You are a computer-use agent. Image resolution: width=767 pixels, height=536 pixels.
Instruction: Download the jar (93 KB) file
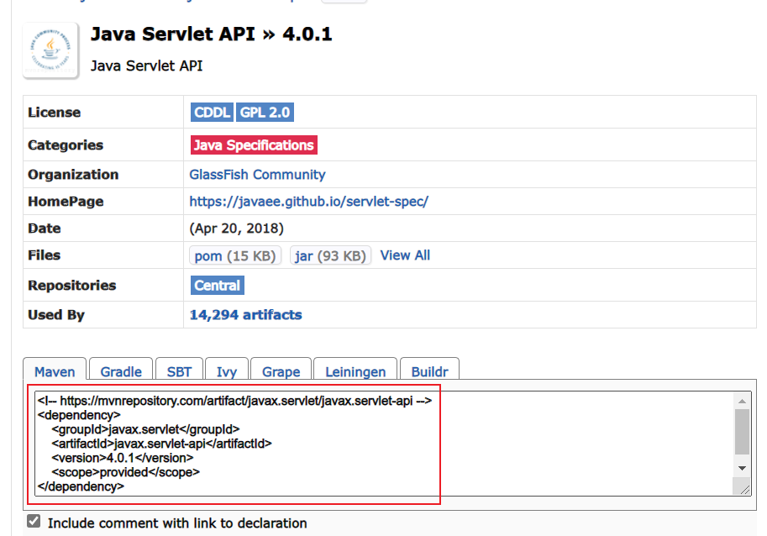point(331,255)
